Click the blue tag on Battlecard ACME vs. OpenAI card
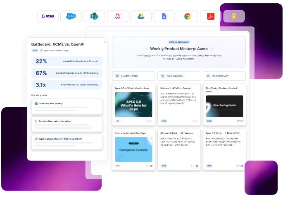 164,121
